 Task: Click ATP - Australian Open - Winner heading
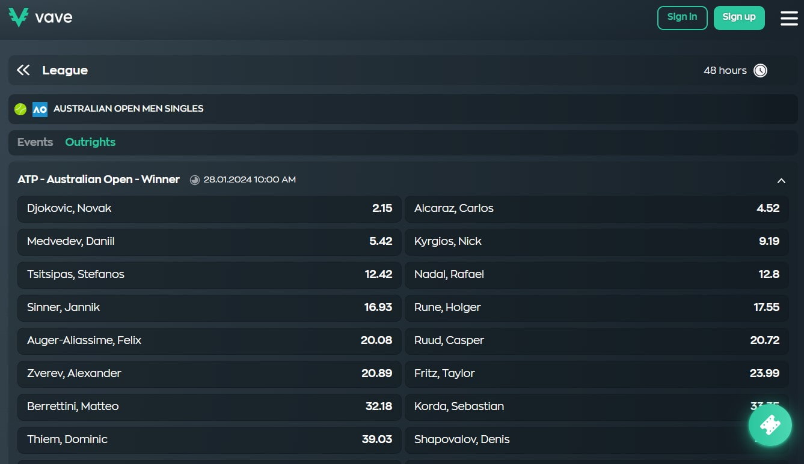(x=99, y=179)
